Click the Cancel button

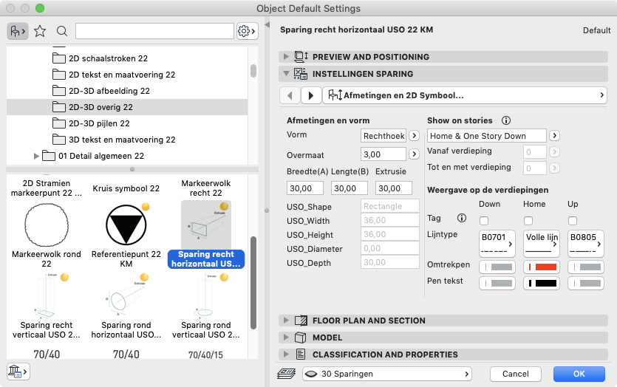click(516, 374)
